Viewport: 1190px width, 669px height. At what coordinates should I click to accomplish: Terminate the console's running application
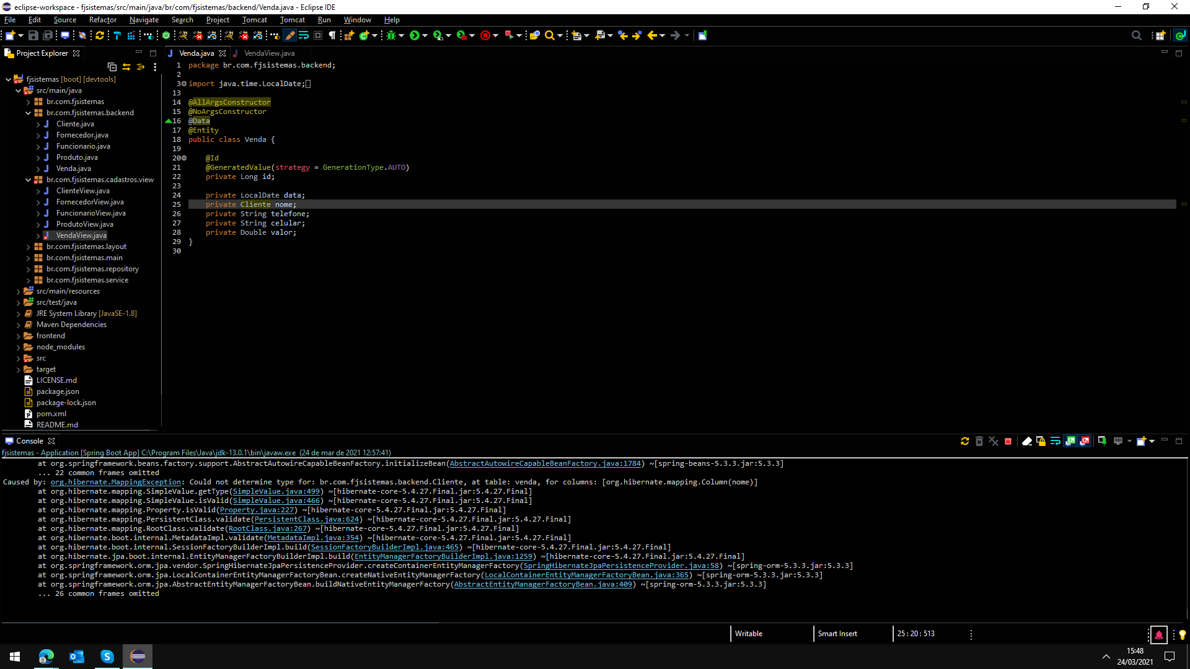(1008, 441)
